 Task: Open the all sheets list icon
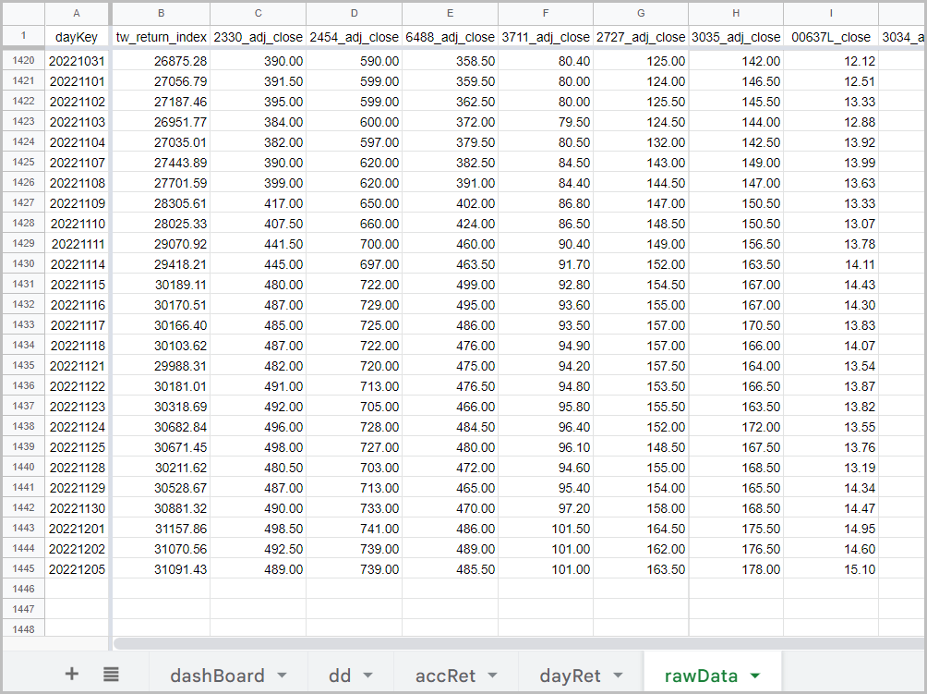[x=111, y=675]
